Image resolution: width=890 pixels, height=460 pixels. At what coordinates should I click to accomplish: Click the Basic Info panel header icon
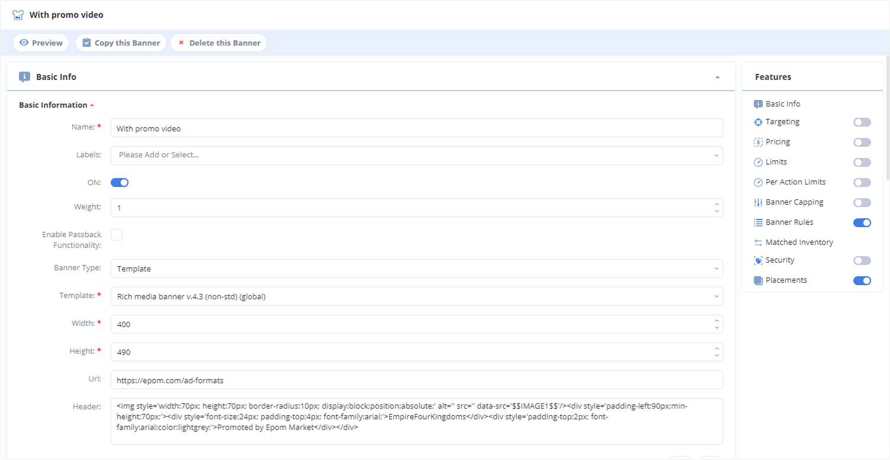click(x=24, y=77)
